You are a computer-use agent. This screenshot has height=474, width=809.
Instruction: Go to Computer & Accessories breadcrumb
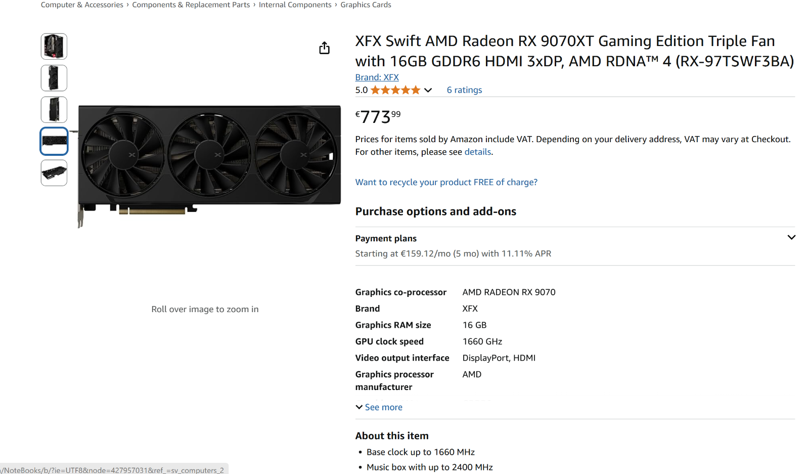(82, 5)
